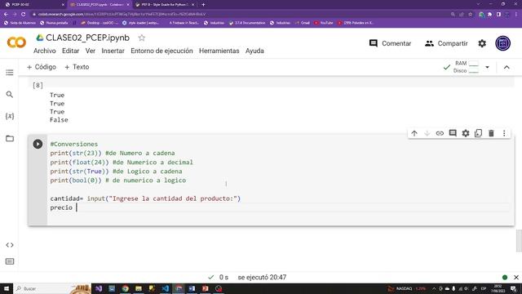Open the Editar menu
This screenshot has width=522, height=294.
(x=71, y=51)
